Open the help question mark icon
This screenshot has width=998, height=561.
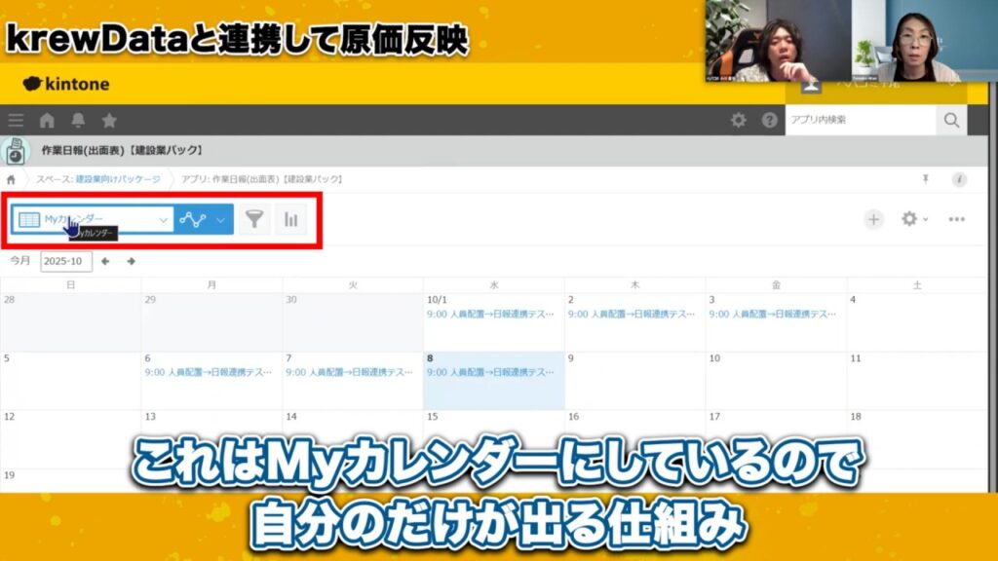pos(769,119)
